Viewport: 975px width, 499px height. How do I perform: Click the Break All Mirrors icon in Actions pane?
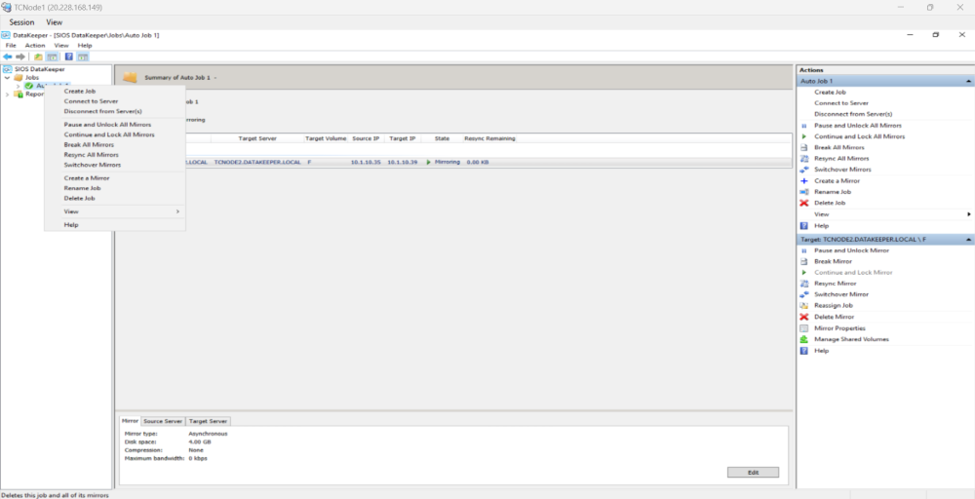(803, 148)
